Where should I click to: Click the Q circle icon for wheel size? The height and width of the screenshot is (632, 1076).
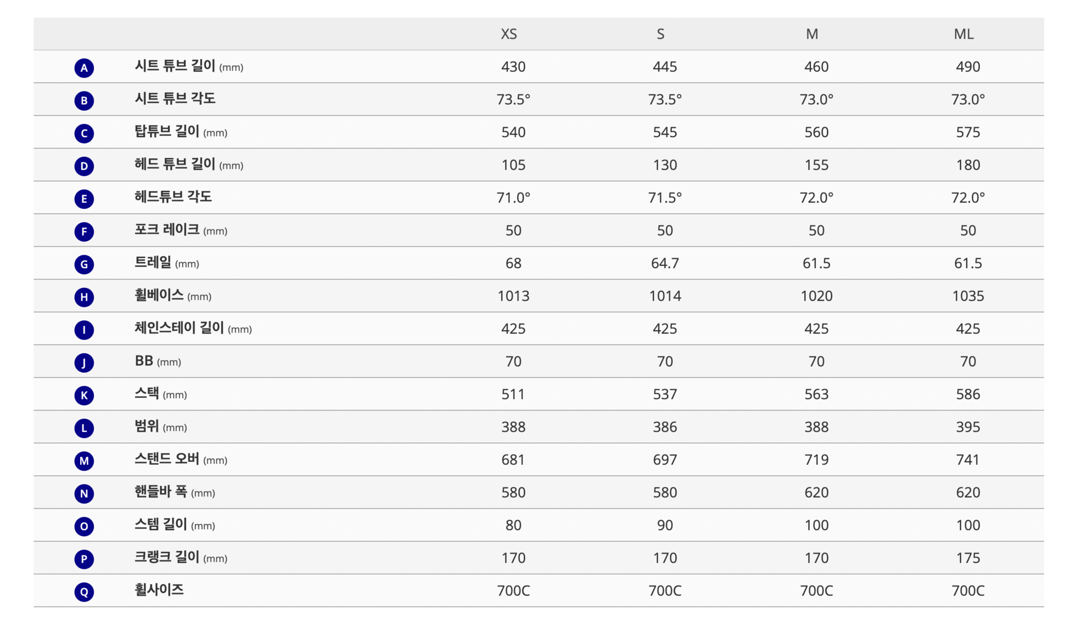click(x=84, y=592)
